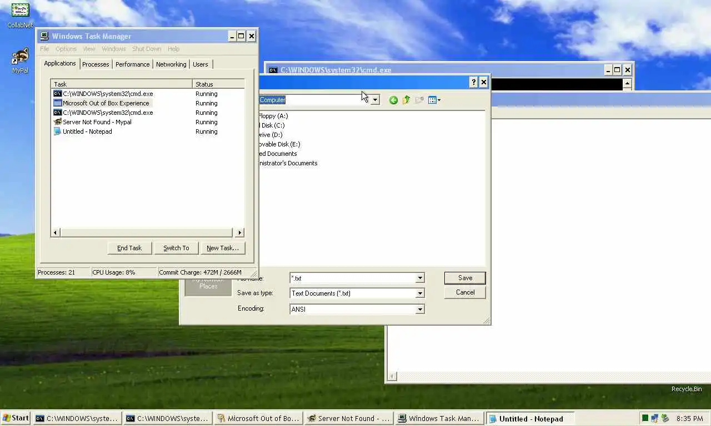
Task: Go back using the green arrow in Save dialog
Action: click(393, 100)
